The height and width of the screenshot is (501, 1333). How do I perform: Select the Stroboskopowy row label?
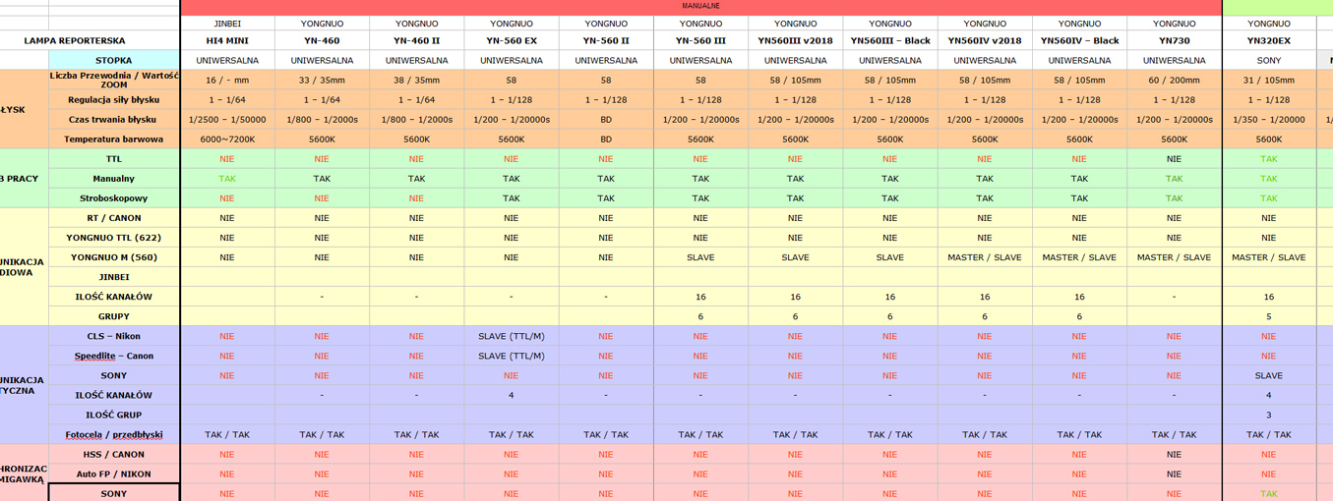(x=114, y=198)
